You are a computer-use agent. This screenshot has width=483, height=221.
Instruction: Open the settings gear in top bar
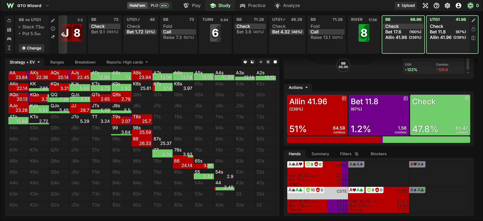point(447,6)
